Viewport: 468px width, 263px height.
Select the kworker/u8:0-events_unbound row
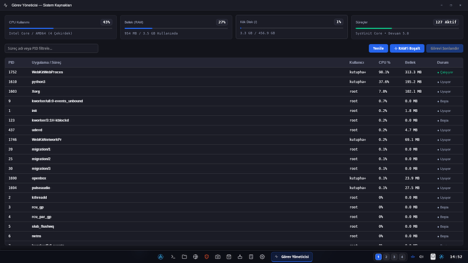234,101
